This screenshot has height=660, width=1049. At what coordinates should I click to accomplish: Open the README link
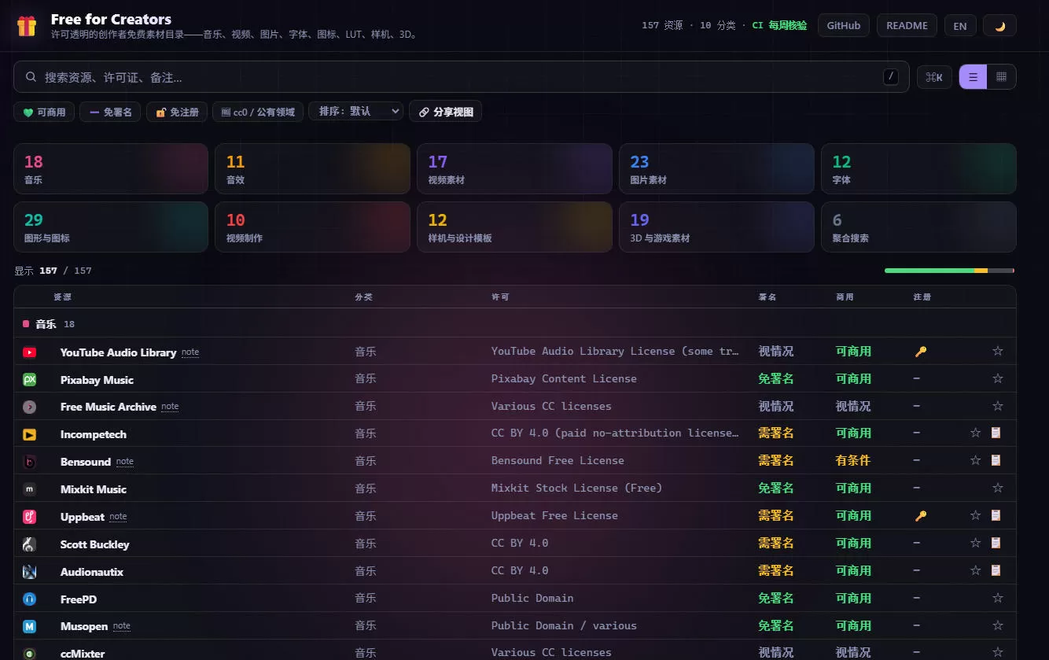[x=907, y=25]
